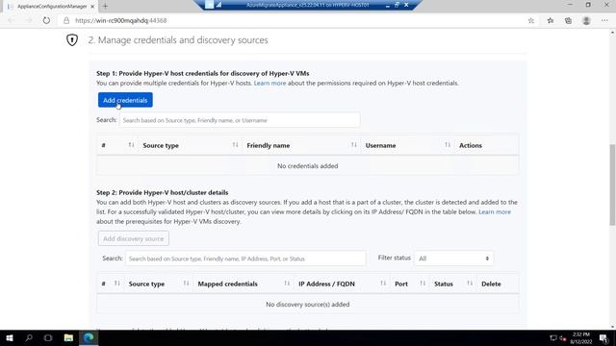This screenshot has width=616, height=346.
Task: Sort discovery sources by Source type arrows
Action: coord(186,284)
